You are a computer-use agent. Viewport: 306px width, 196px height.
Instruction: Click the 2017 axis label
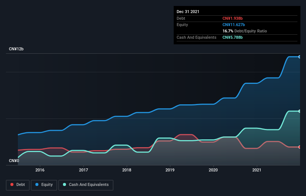83,170
